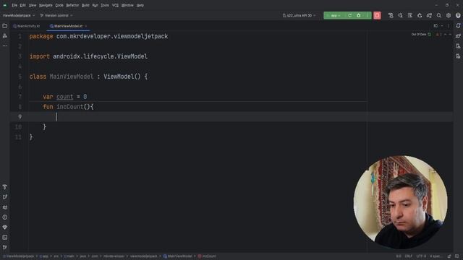Click viewmodeljetpack package in breadcrumb bar
The image size is (463, 260).
coord(143,256)
